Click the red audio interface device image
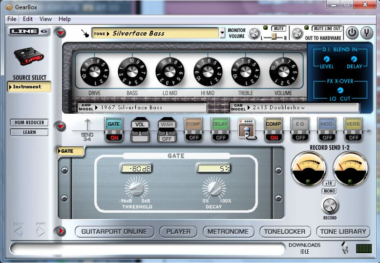The width and height of the screenshot is (380, 263). coord(29,56)
